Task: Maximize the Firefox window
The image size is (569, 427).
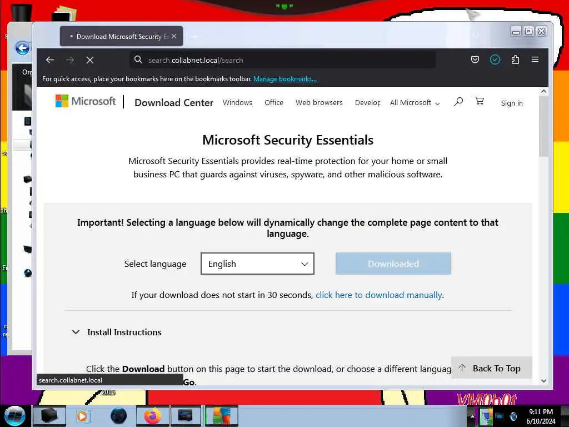Action: (529, 31)
